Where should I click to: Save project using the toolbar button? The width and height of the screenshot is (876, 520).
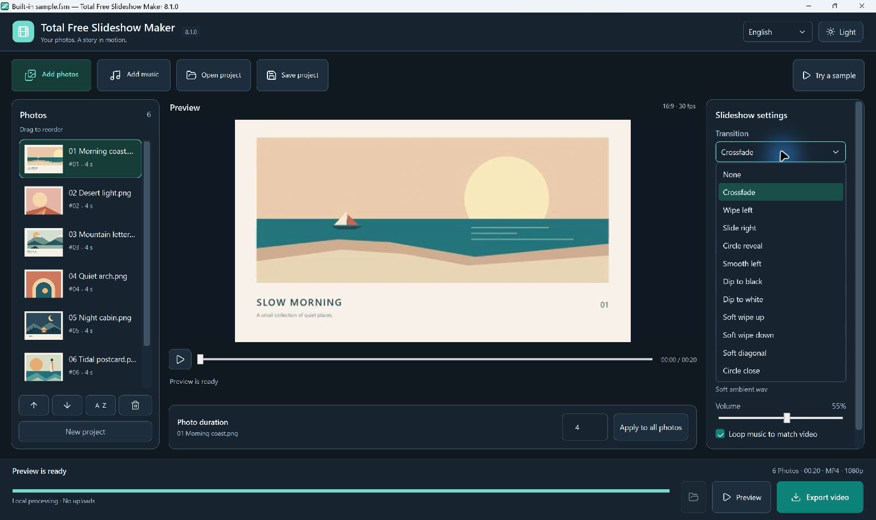click(x=293, y=75)
